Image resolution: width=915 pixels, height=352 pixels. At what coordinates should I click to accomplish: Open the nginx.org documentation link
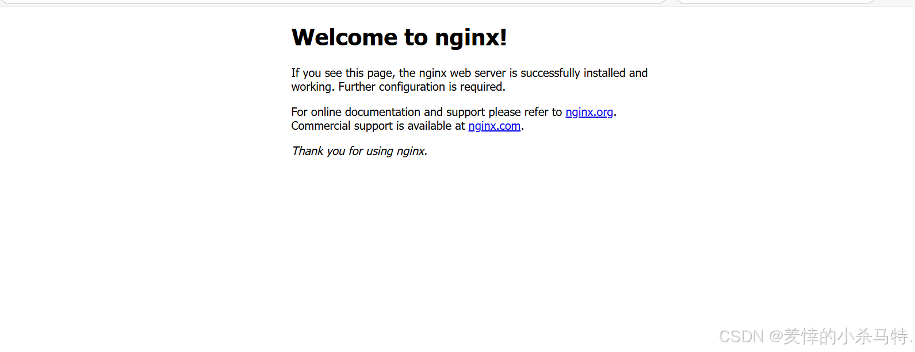589,112
